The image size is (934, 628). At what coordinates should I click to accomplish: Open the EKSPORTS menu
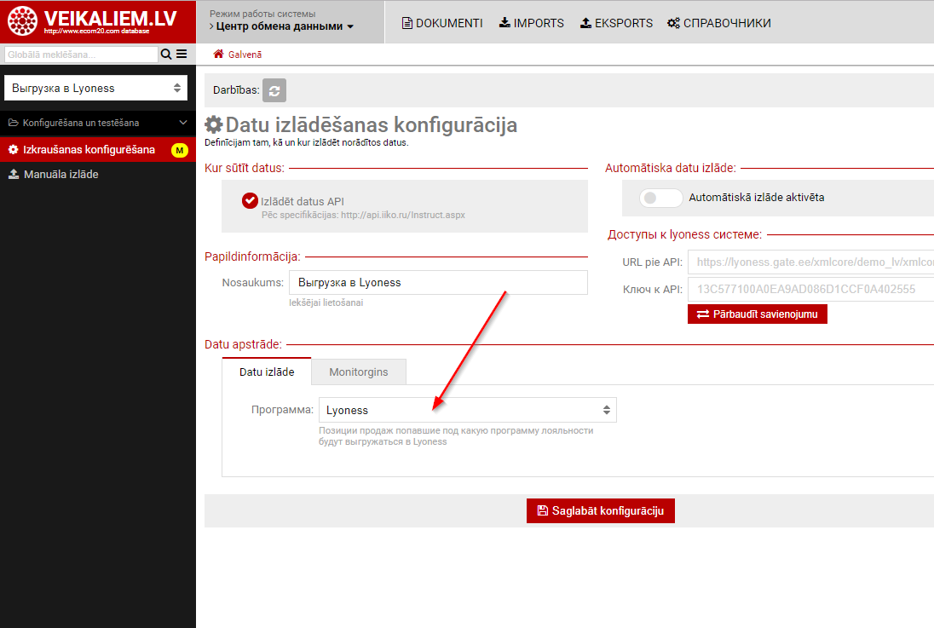[617, 23]
